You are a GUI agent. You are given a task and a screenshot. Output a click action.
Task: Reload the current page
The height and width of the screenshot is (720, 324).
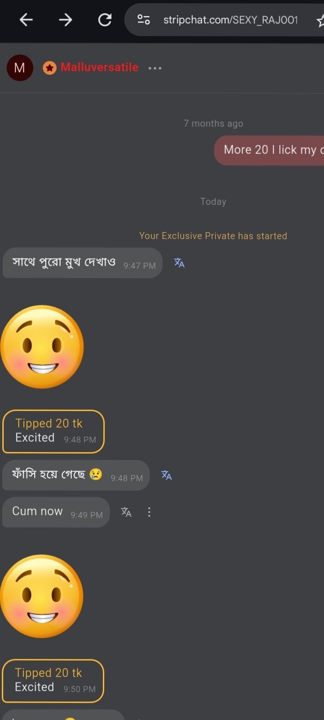(105, 20)
